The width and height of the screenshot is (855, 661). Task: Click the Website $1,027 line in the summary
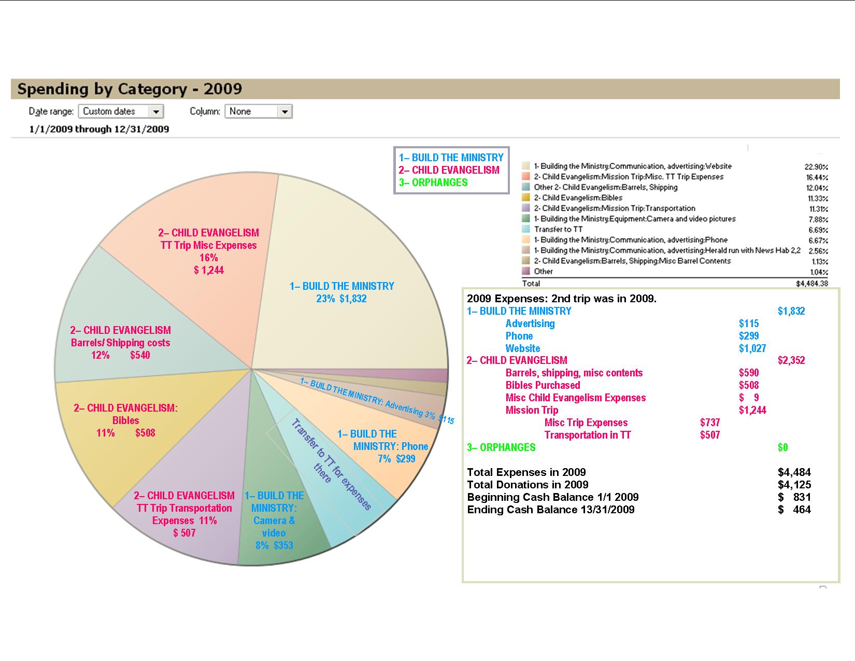pyautogui.click(x=636, y=348)
